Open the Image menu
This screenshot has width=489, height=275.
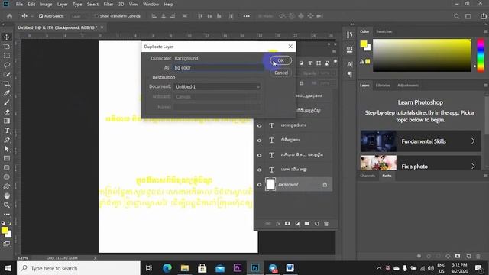46,5
